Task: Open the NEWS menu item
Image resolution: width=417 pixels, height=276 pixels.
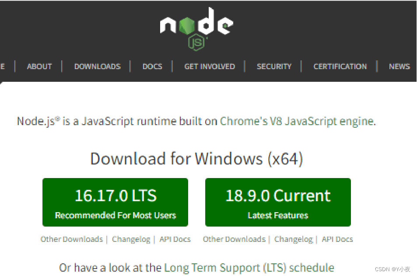Action: 399,66
